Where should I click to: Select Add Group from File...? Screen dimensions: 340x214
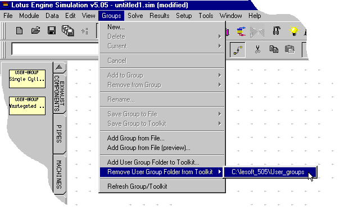[x=162, y=138]
